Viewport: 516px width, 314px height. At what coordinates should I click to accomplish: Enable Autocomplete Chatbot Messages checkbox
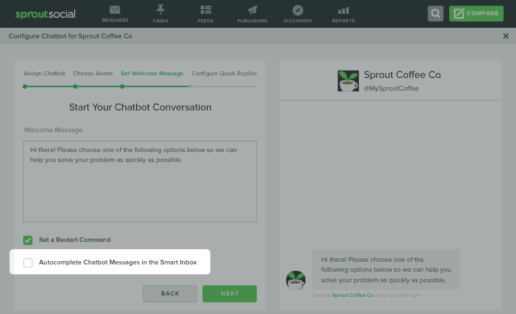[28, 262]
